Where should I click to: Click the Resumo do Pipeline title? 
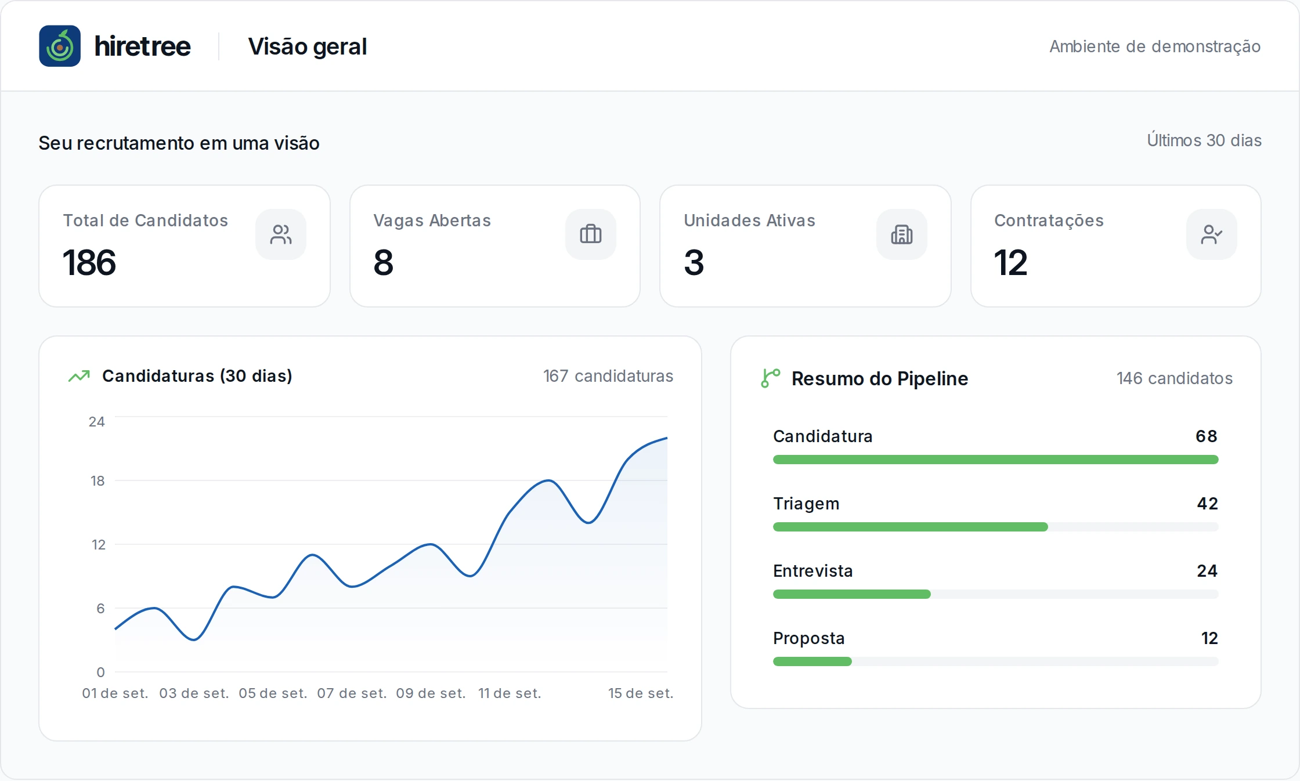[x=880, y=378]
